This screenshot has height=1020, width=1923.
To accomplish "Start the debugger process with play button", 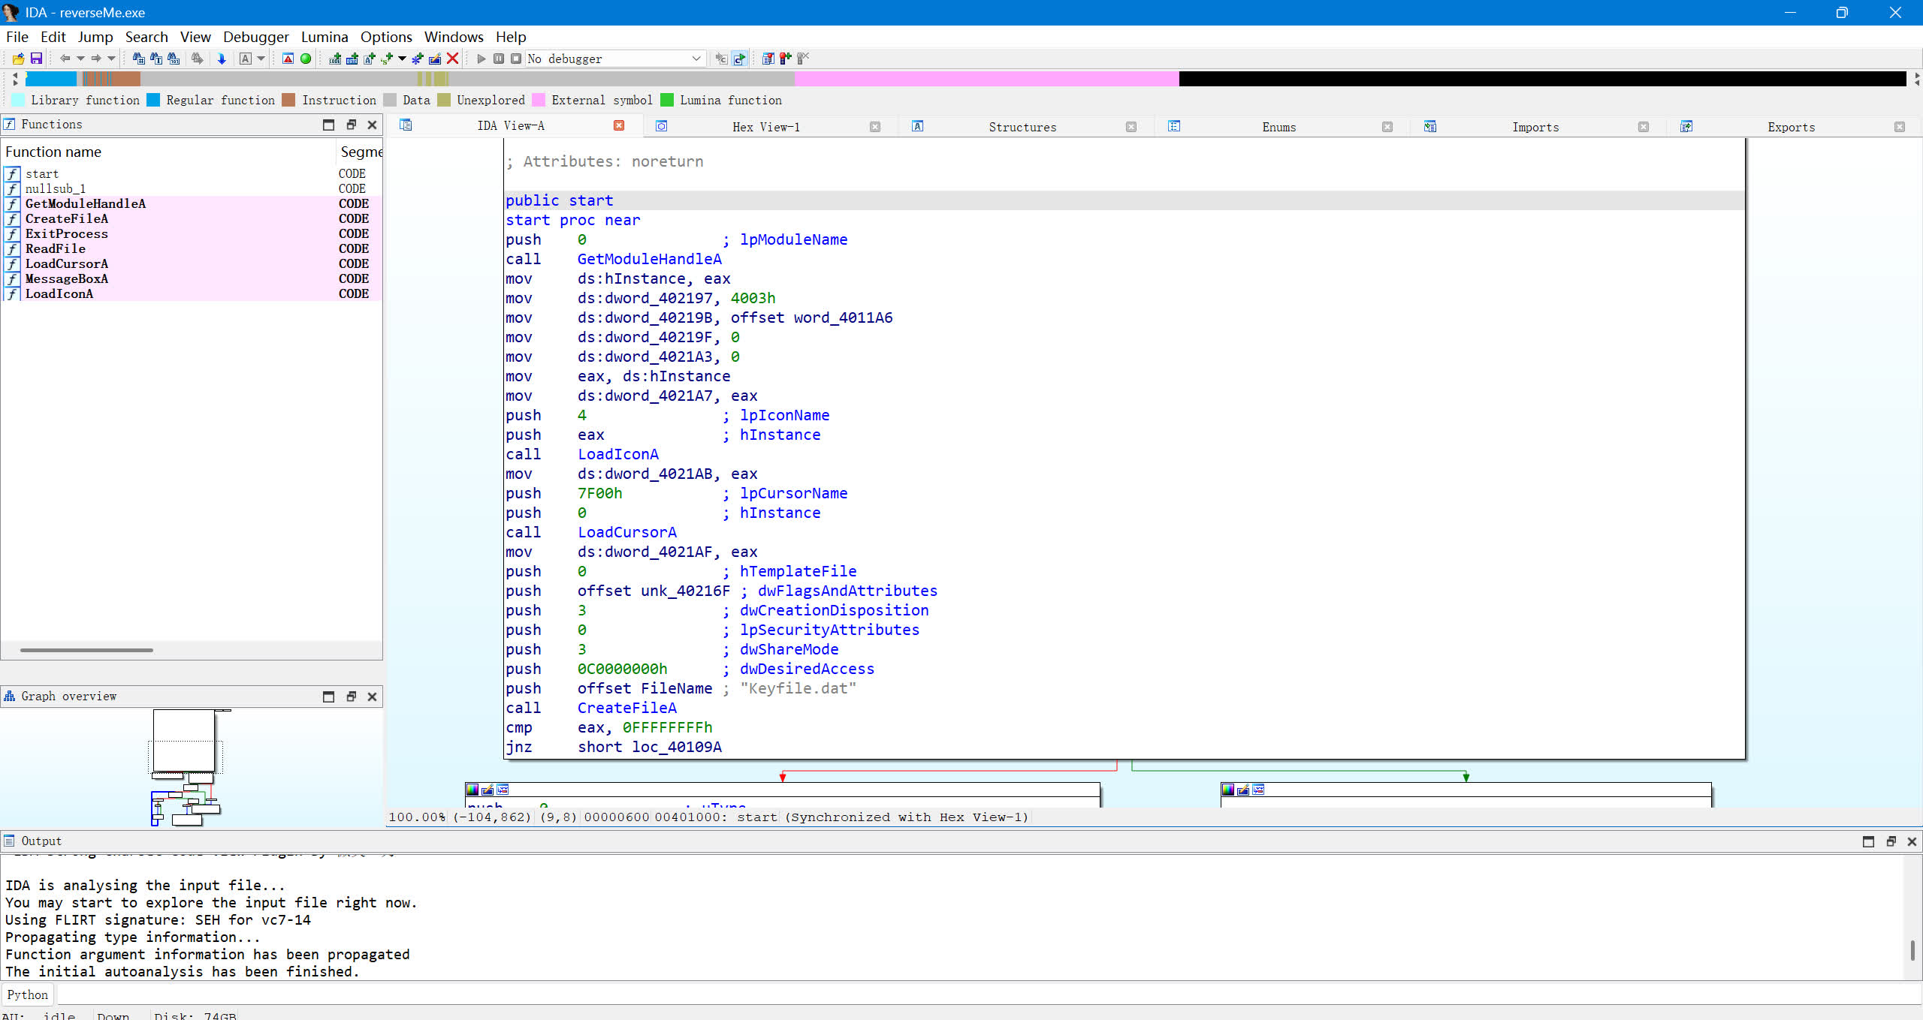I will point(482,59).
